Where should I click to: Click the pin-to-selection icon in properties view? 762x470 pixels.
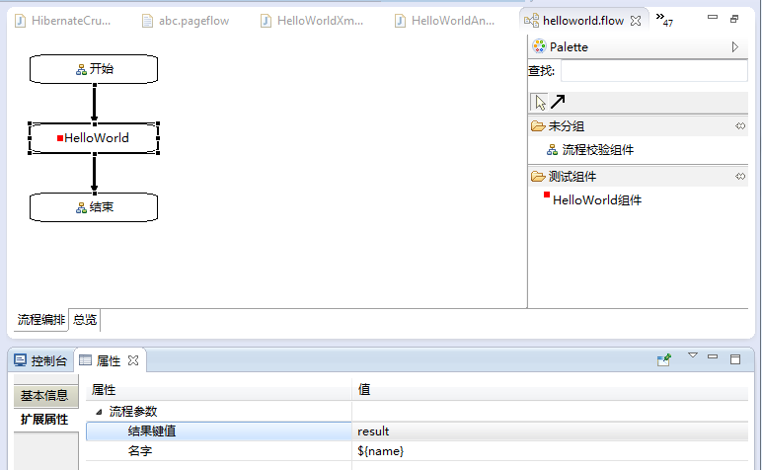(664, 359)
